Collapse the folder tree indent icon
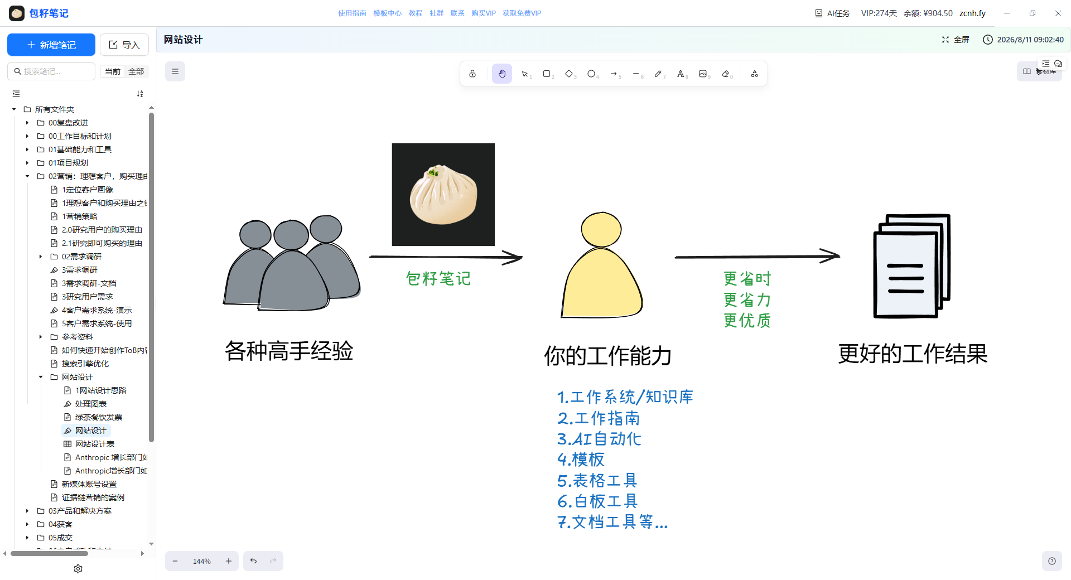Image resolution: width=1071 pixels, height=580 pixels. pyautogui.click(x=16, y=94)
